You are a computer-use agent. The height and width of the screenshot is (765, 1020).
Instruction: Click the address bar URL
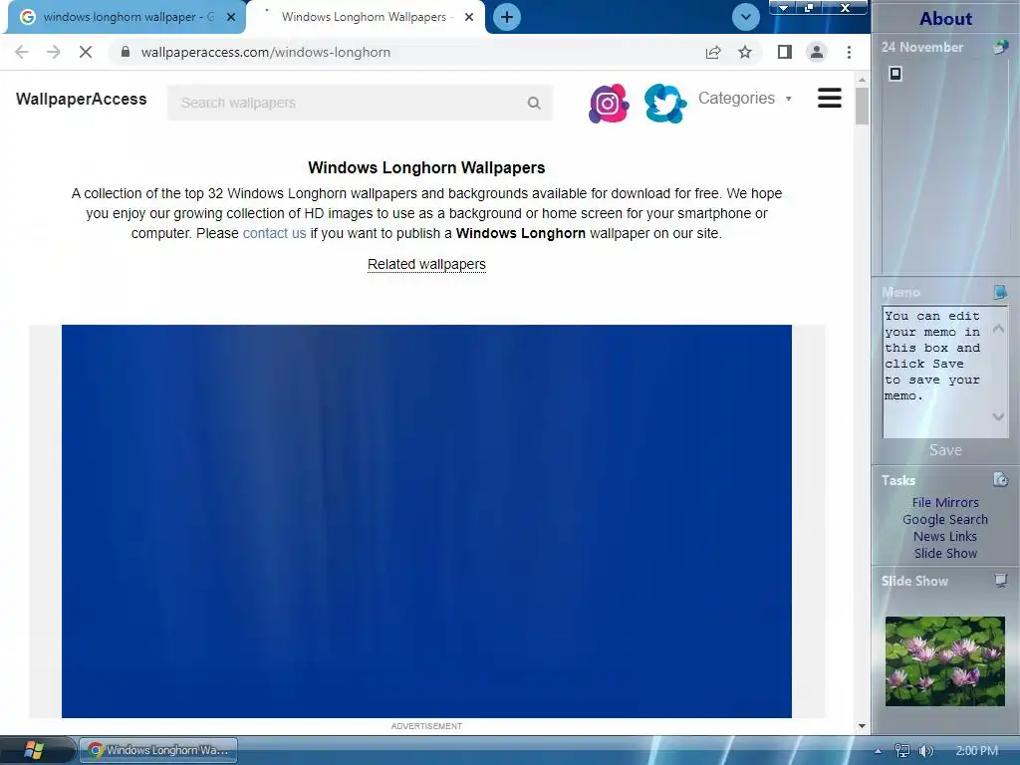point(265,52)
